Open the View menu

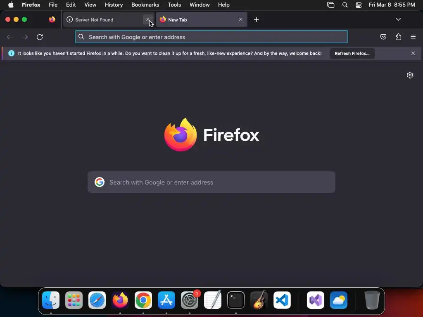90,5
